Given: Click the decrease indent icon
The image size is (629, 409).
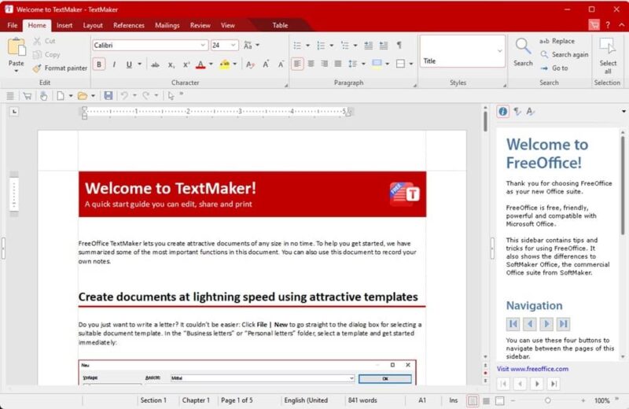Looking at the screenshot, I should click(368, 46).
